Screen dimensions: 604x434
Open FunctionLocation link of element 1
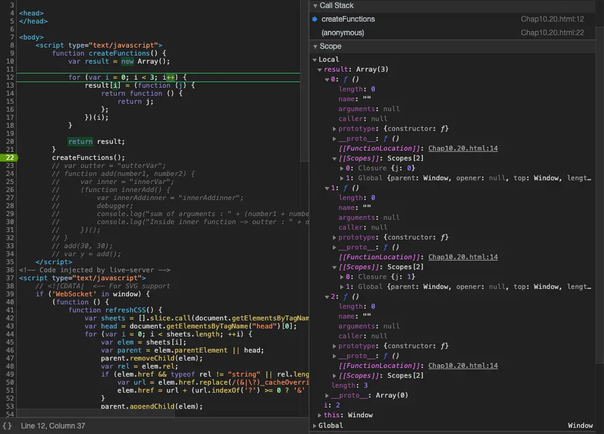pyautogui.click(x=463, y=257)
